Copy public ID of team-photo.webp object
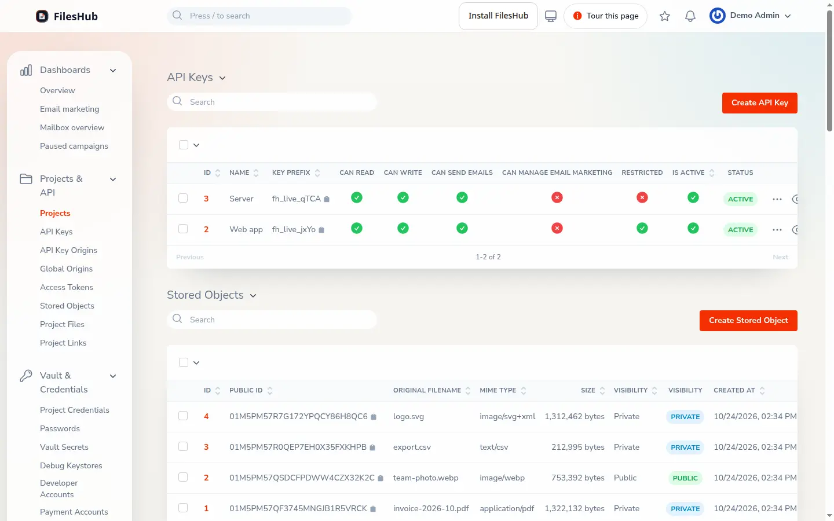The width and height of the screenshot is (834, 521). (381, 478)
